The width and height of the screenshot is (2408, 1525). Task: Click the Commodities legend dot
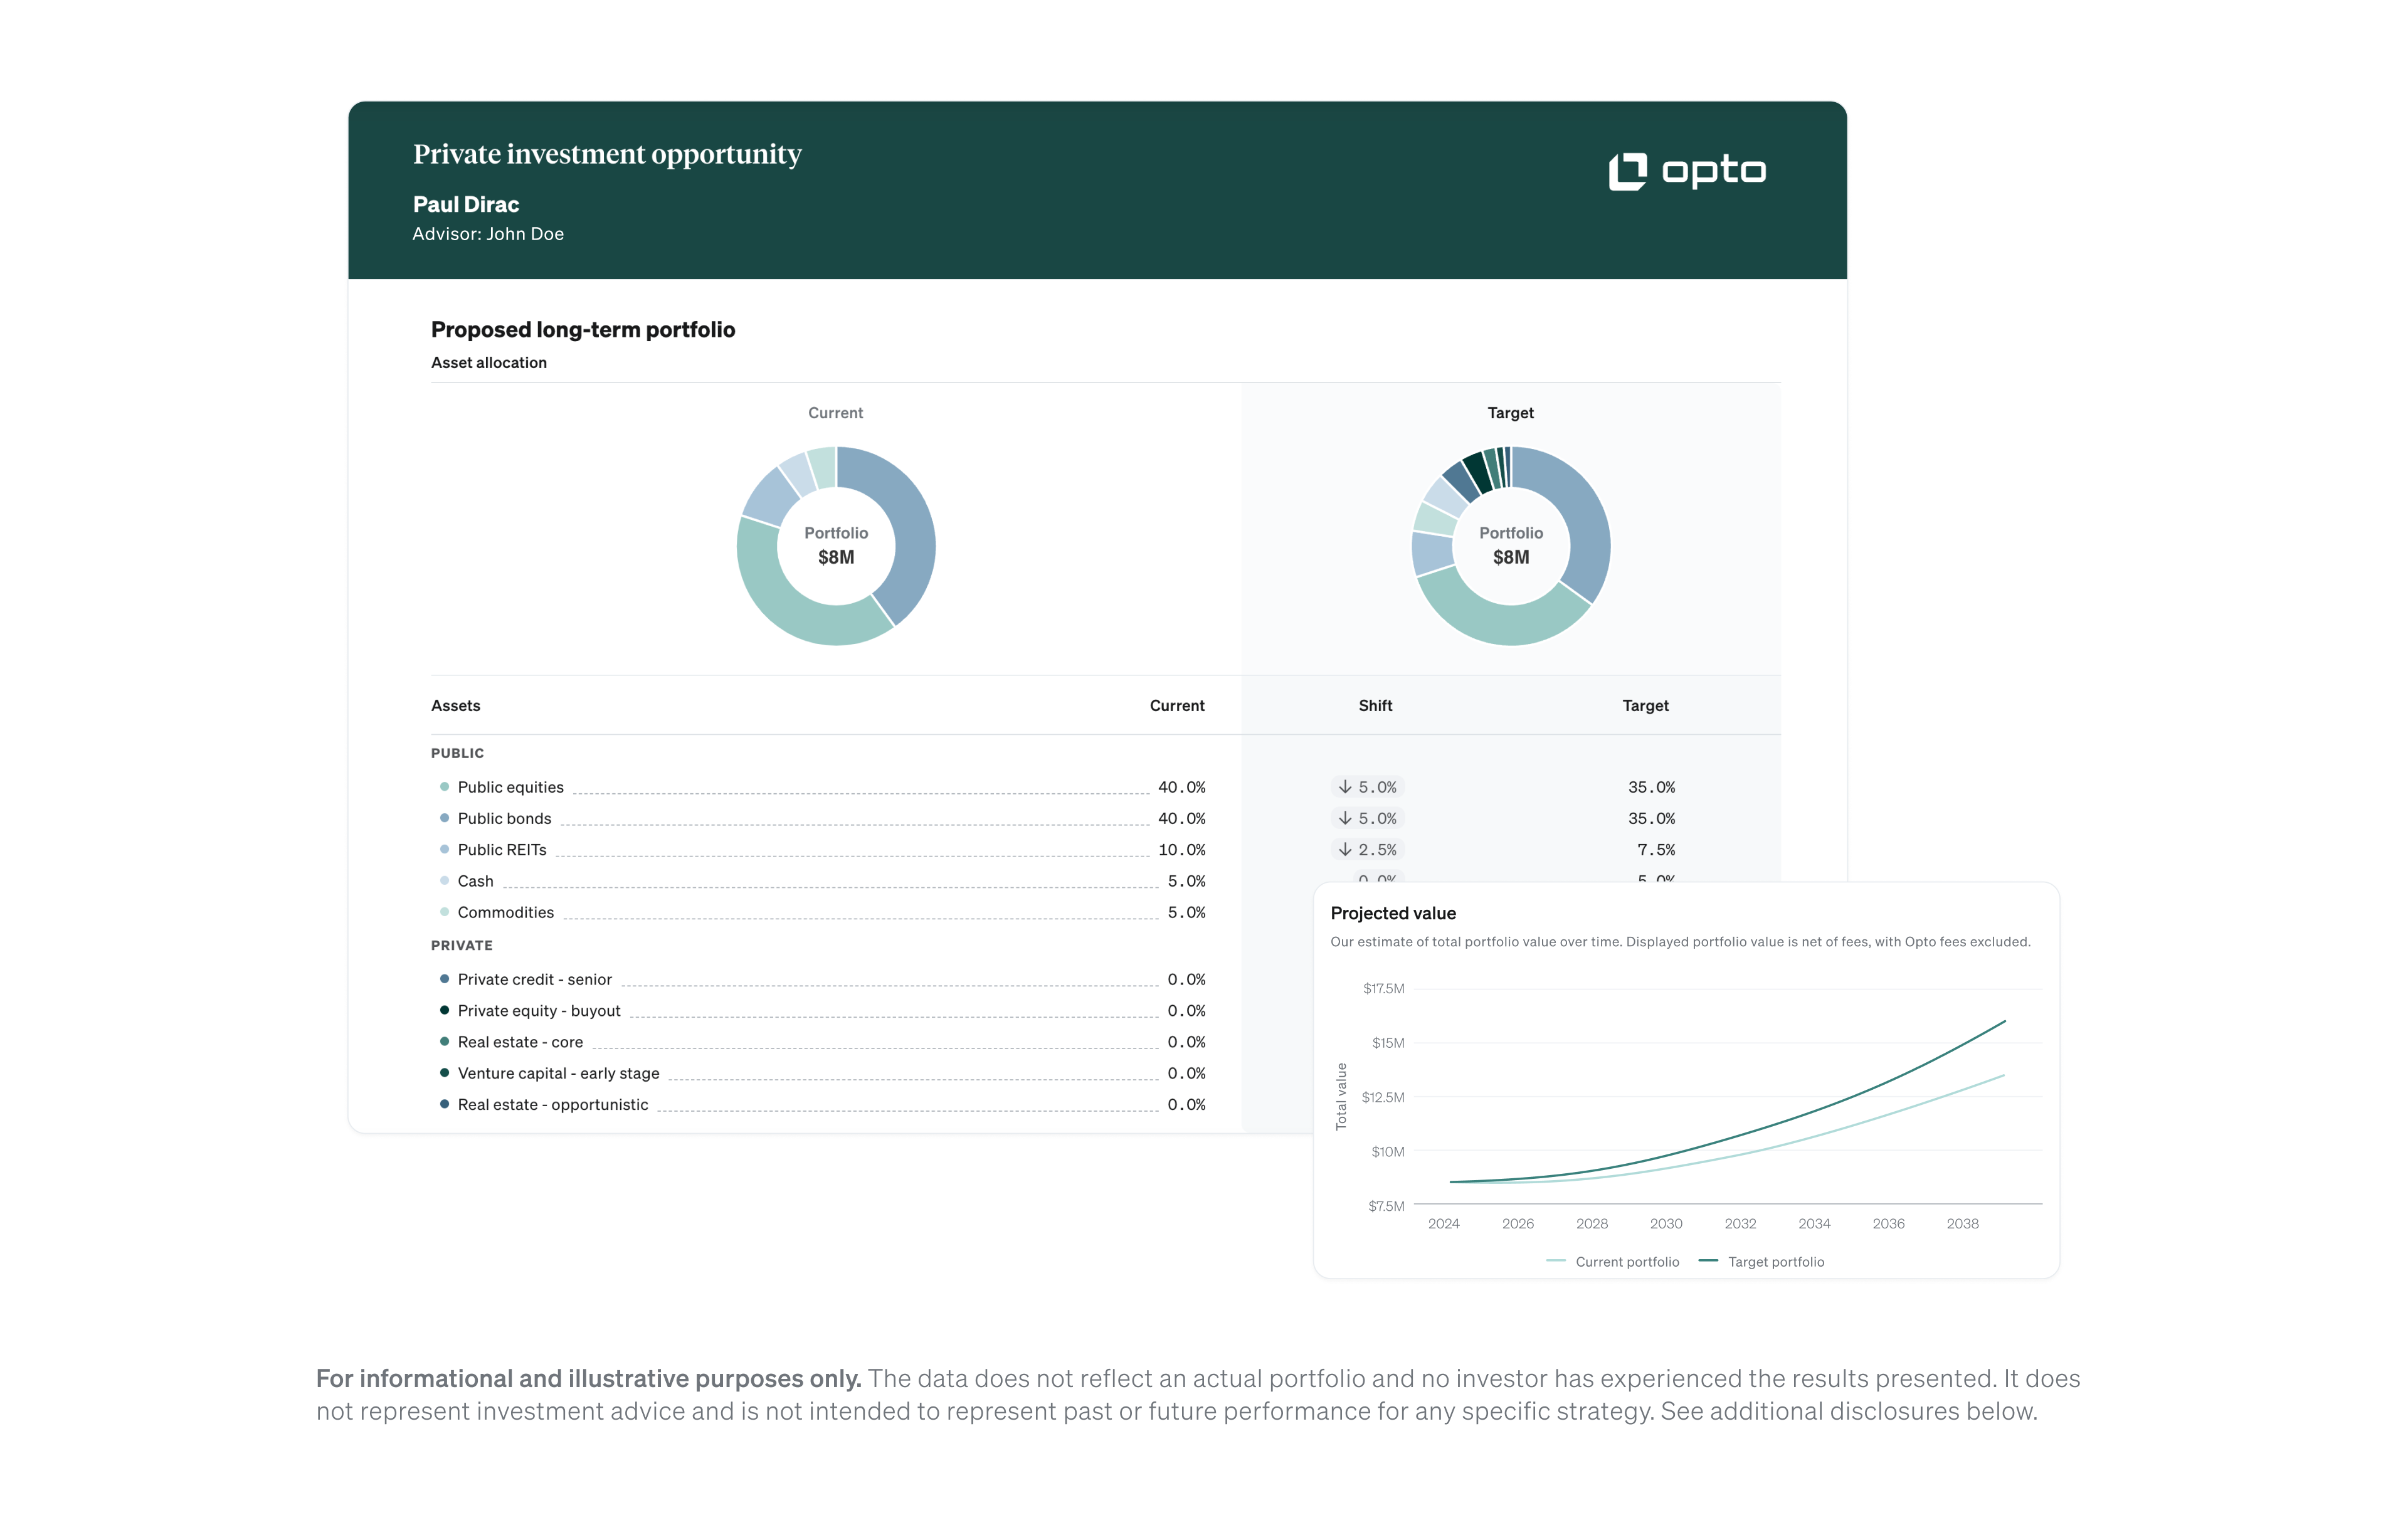click(444, 912)
